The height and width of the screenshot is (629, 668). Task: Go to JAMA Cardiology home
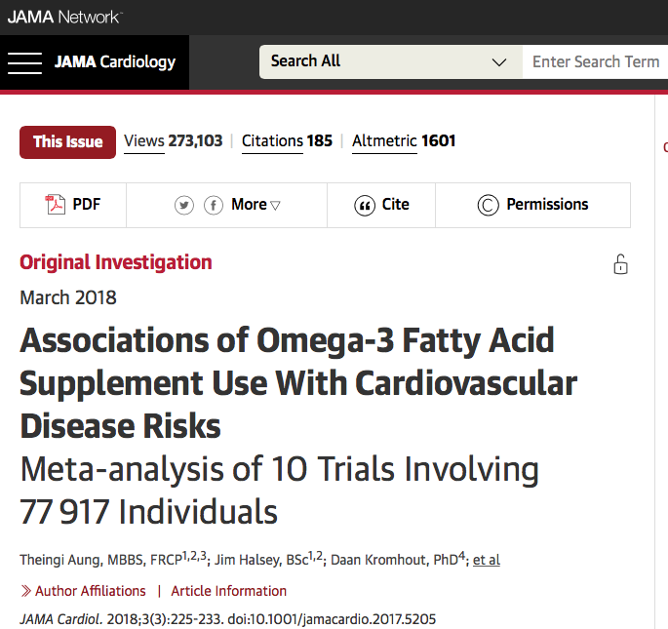pyautogui.click(x=115, y=62)
